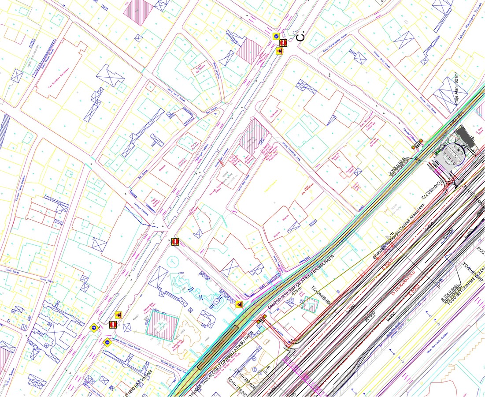Click the yellow triangular warning sign below point C

point(280,51)
